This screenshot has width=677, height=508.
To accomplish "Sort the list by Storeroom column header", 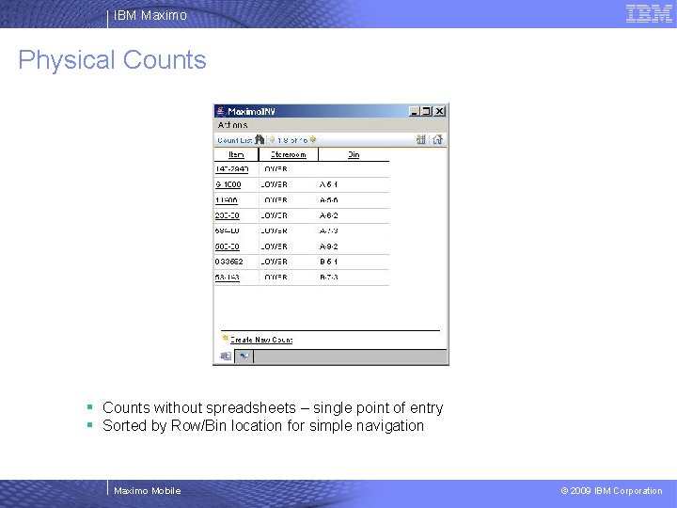I will pyautogui.click(x=289, y=154).
